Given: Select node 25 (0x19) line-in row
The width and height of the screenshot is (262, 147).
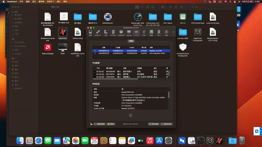Looking at the screenshot, I should click(x=131, y=77).
